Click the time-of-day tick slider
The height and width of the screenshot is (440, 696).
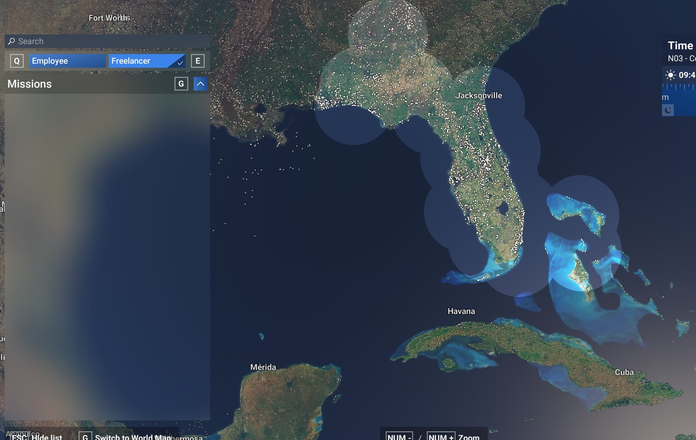(x=679, y=87)
